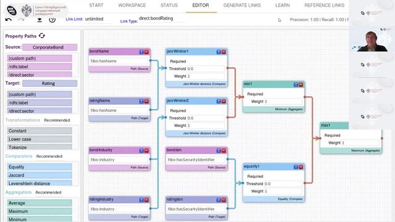The height and width of the screenshot is (222, 395).
Task: Select source /direct:sector path
Action: (39, 75)
